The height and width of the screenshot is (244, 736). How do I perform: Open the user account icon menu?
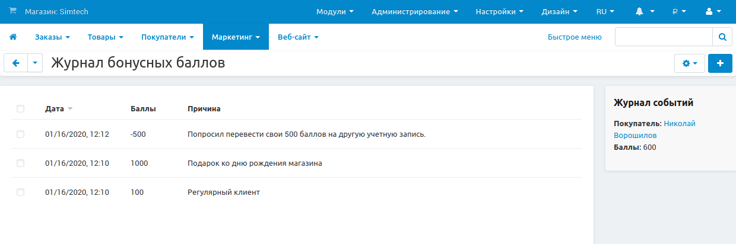[x=712, y=11]
